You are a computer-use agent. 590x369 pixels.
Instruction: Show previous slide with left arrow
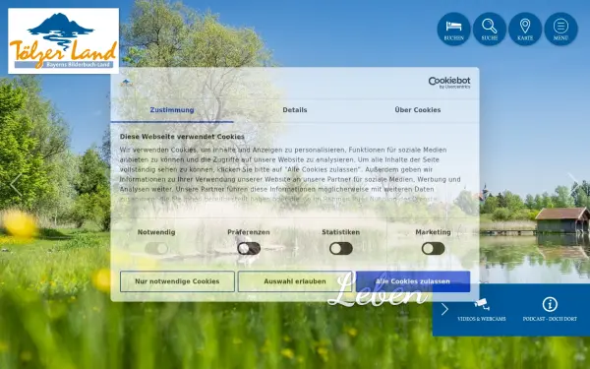pyautogui.click(x=16, y=185)
